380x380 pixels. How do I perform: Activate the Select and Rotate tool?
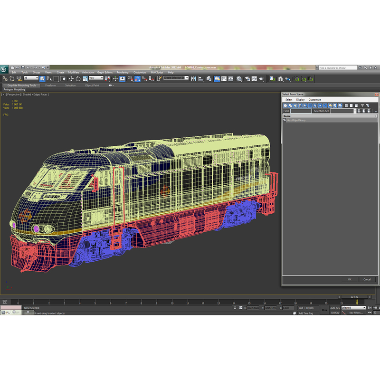click(x=78, y=79)
